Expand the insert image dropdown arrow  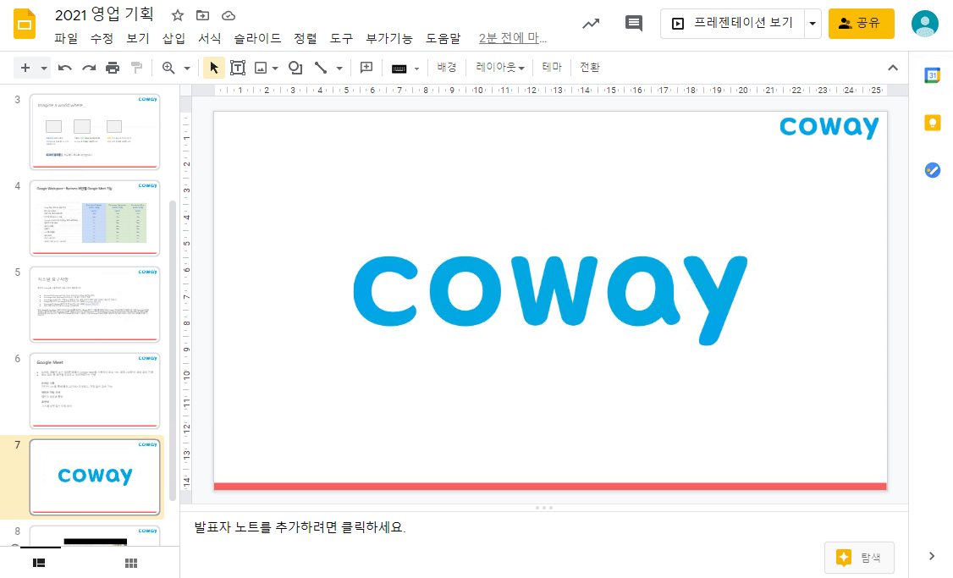pyautogui.click(x=275, y=68)
